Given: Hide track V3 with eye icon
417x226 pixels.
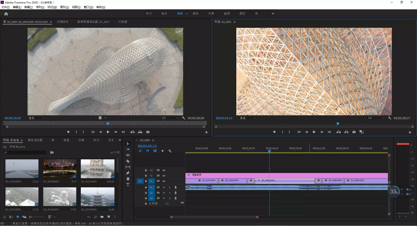Looking at the screenshot, I should (x=164, y=170).
